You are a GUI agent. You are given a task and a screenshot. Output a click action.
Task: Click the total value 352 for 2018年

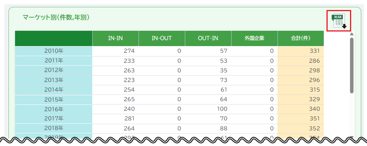coord(315,129)
